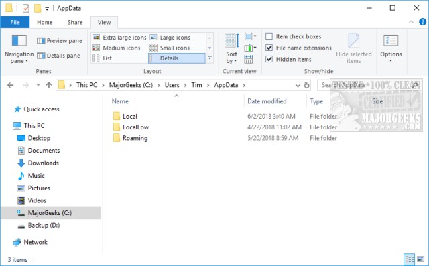Click the Forward navigation arrow

click(25, 85)
